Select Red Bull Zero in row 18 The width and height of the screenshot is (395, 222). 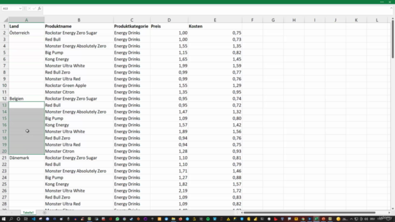pyautogui.click(x=79, y=138)
